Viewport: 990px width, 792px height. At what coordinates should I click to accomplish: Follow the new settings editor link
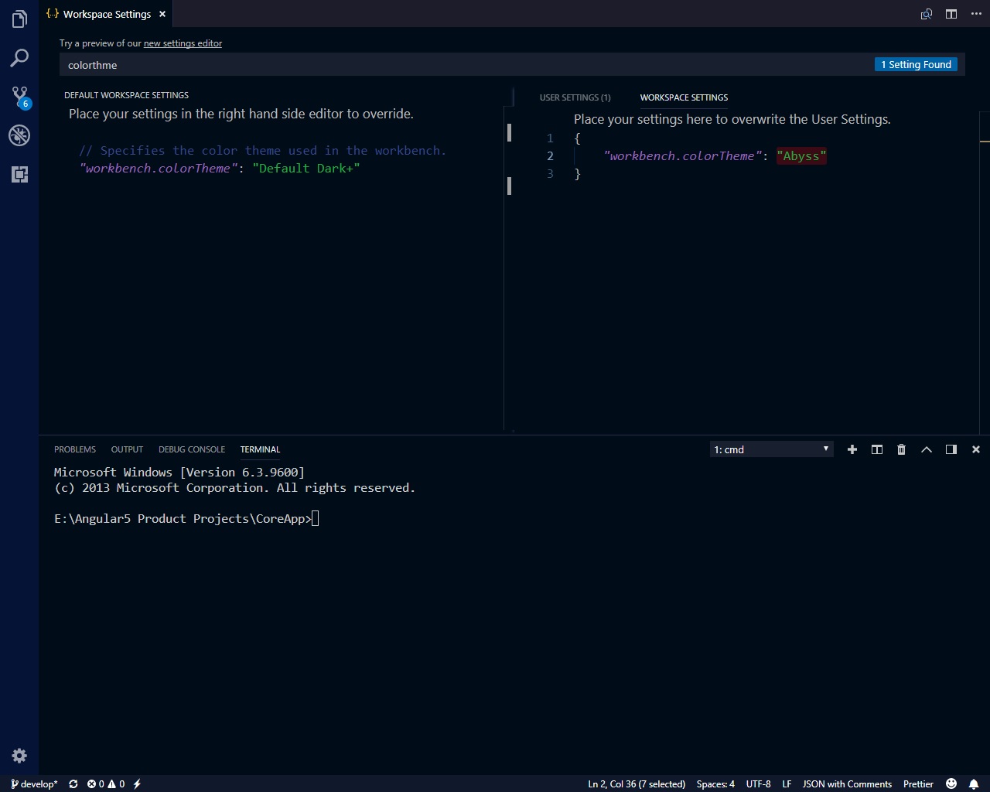tap(183, 43)
